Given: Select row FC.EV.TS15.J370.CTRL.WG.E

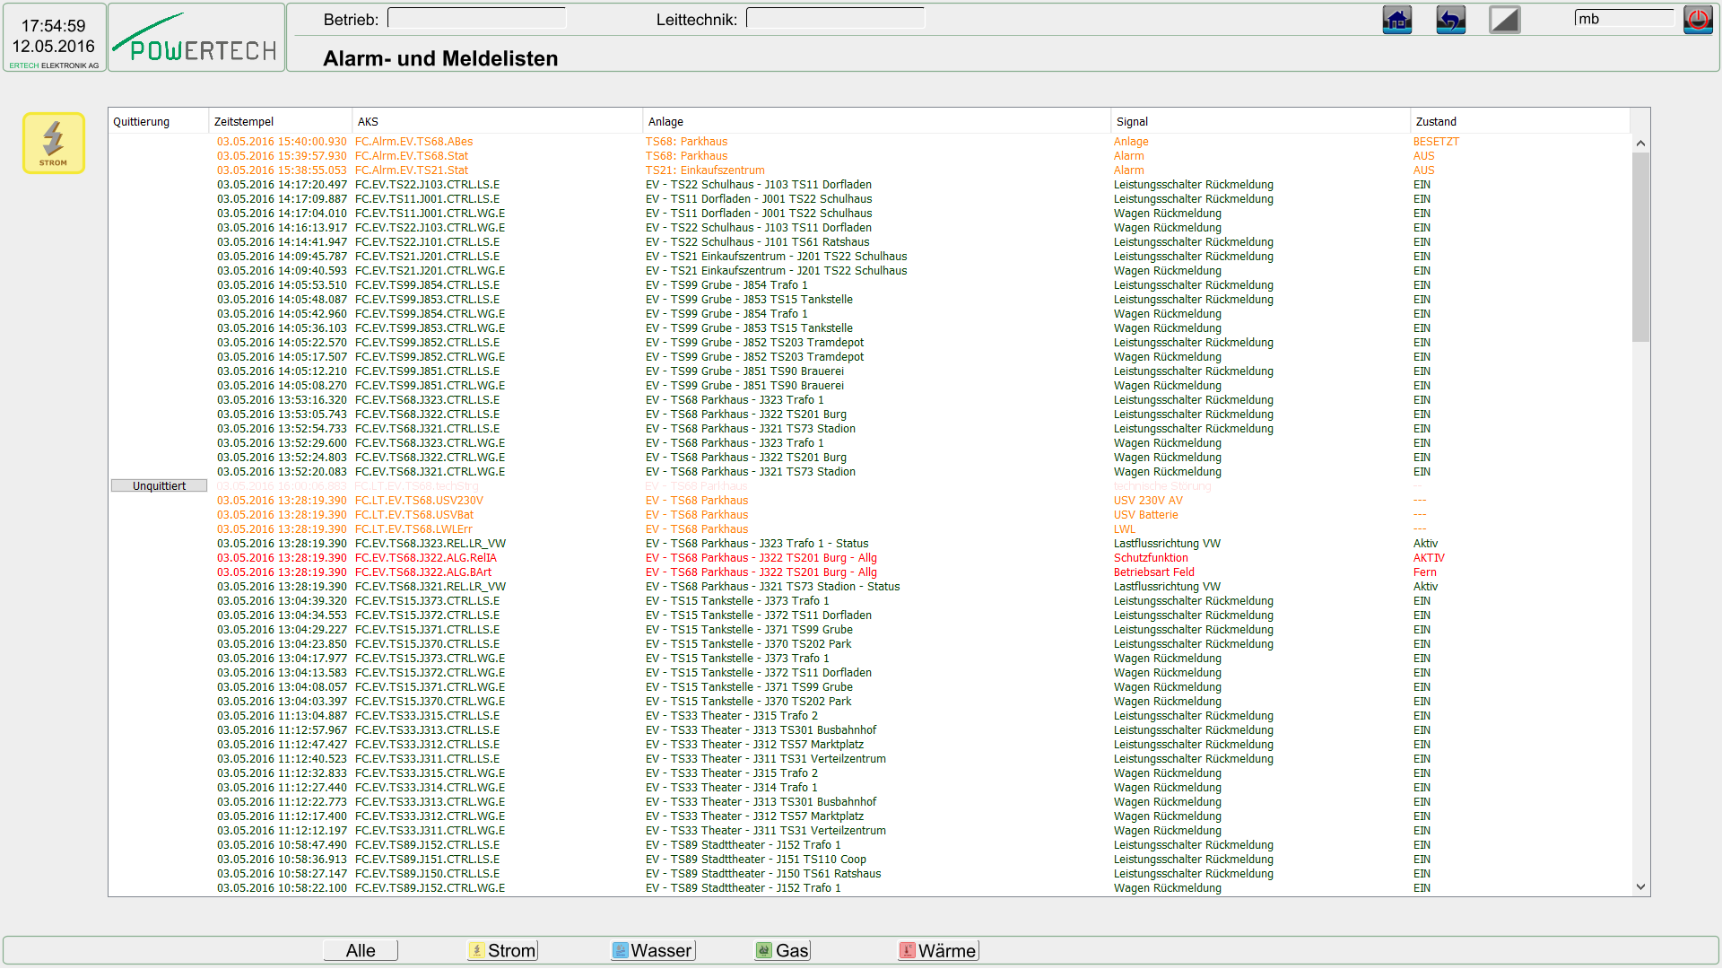Looking at the screenshot, I should [x=870, y=702].
